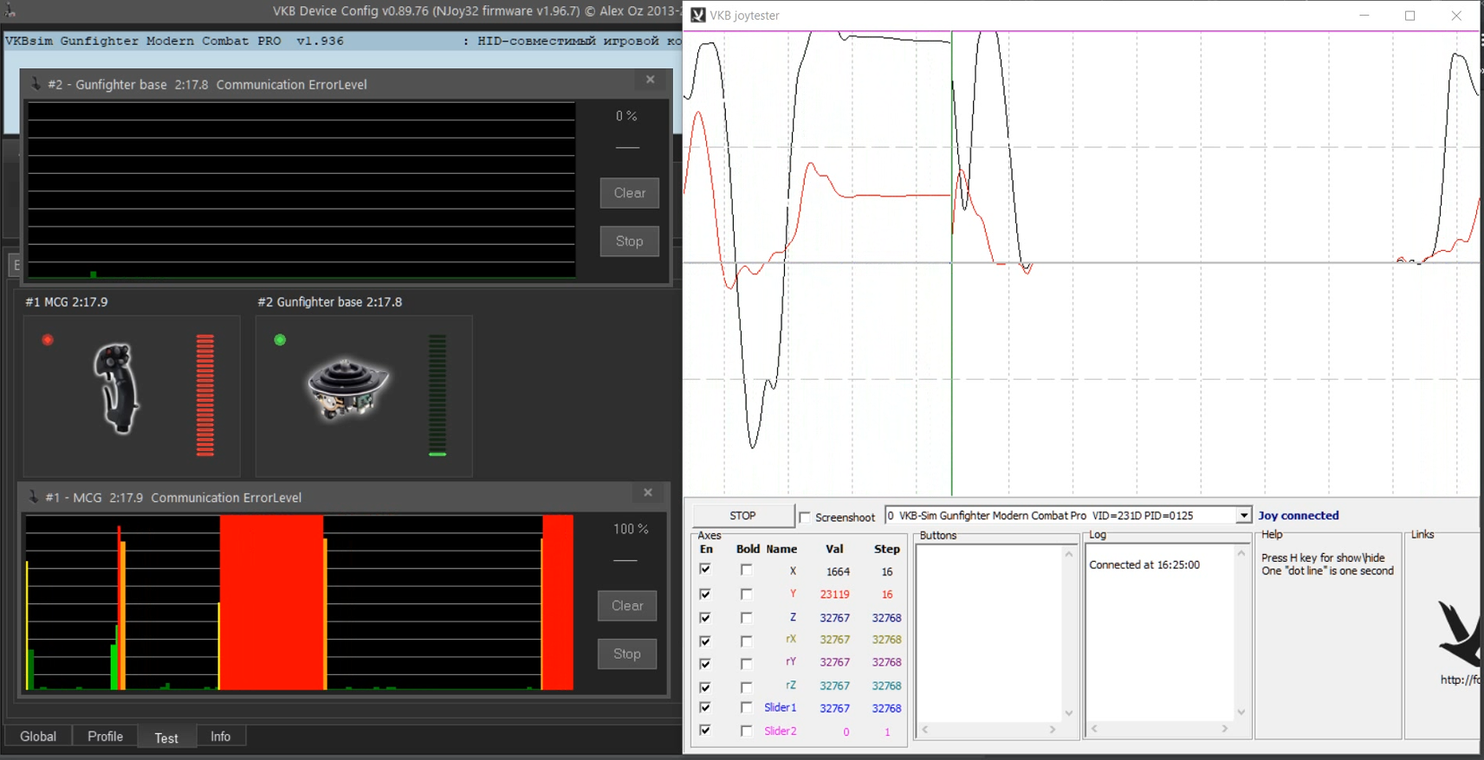
Task: Click the STOP button in VKB joytester
Action: click(742, 516)
